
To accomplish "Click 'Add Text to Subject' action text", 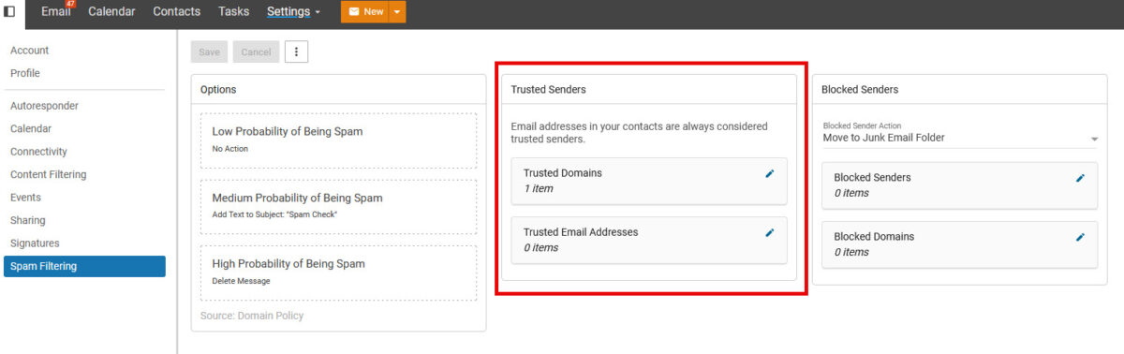I will point(274,215).
